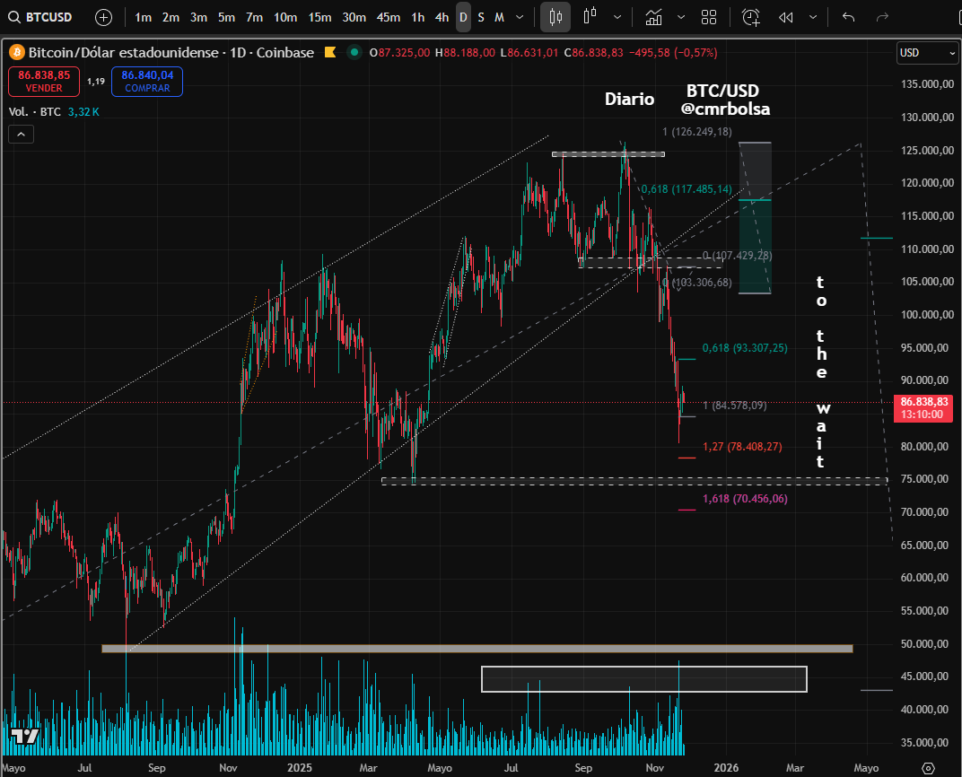Click the blue COMPRAR buy button

tap(147, 82)
